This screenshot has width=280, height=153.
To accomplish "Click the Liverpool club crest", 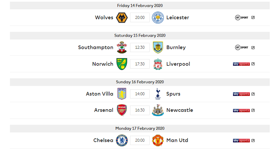I will pos(158,64).
